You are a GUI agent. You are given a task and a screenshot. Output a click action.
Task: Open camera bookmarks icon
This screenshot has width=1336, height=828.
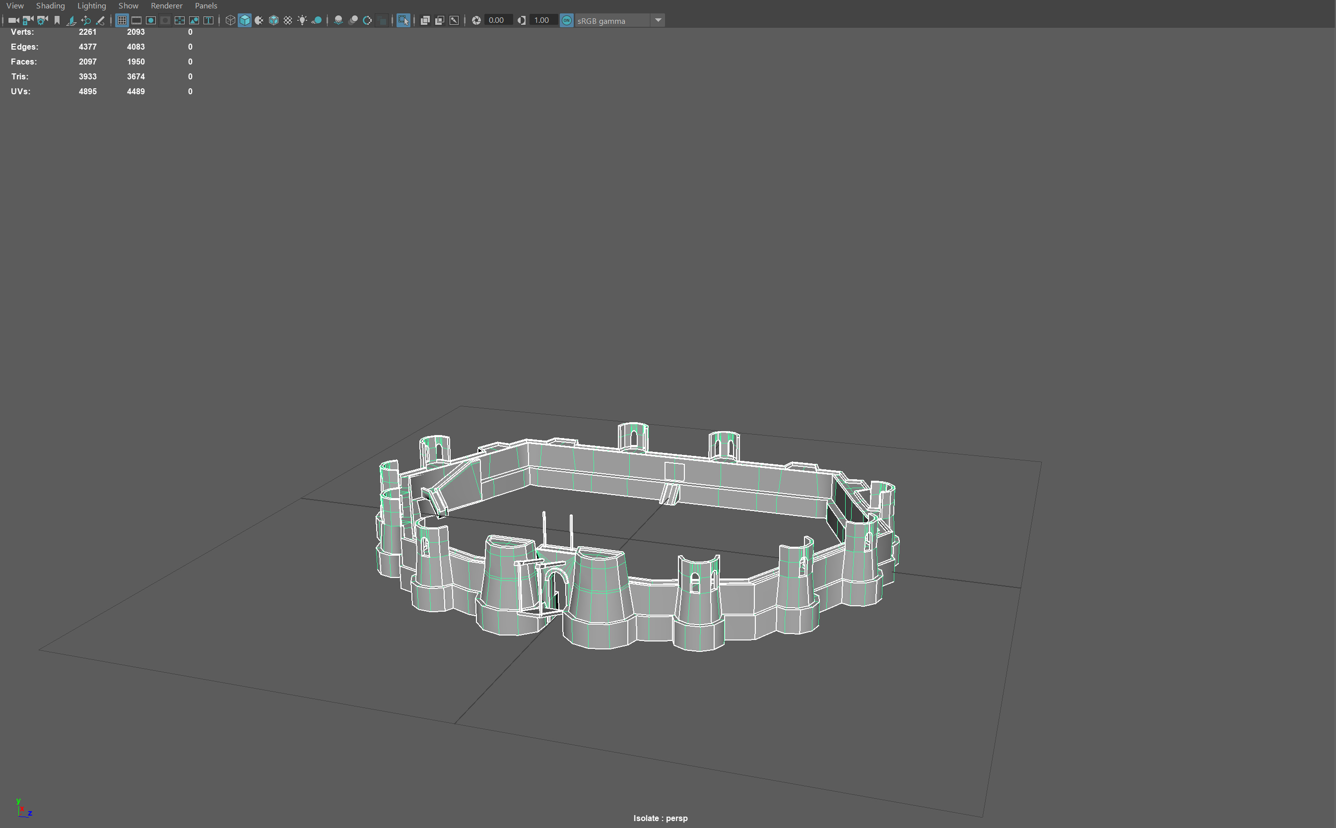(57, 20)
